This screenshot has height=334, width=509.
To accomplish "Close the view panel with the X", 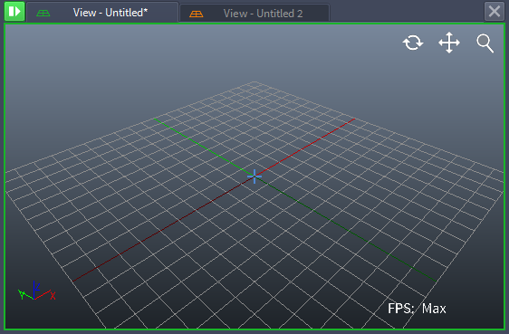I will [495, 12].
